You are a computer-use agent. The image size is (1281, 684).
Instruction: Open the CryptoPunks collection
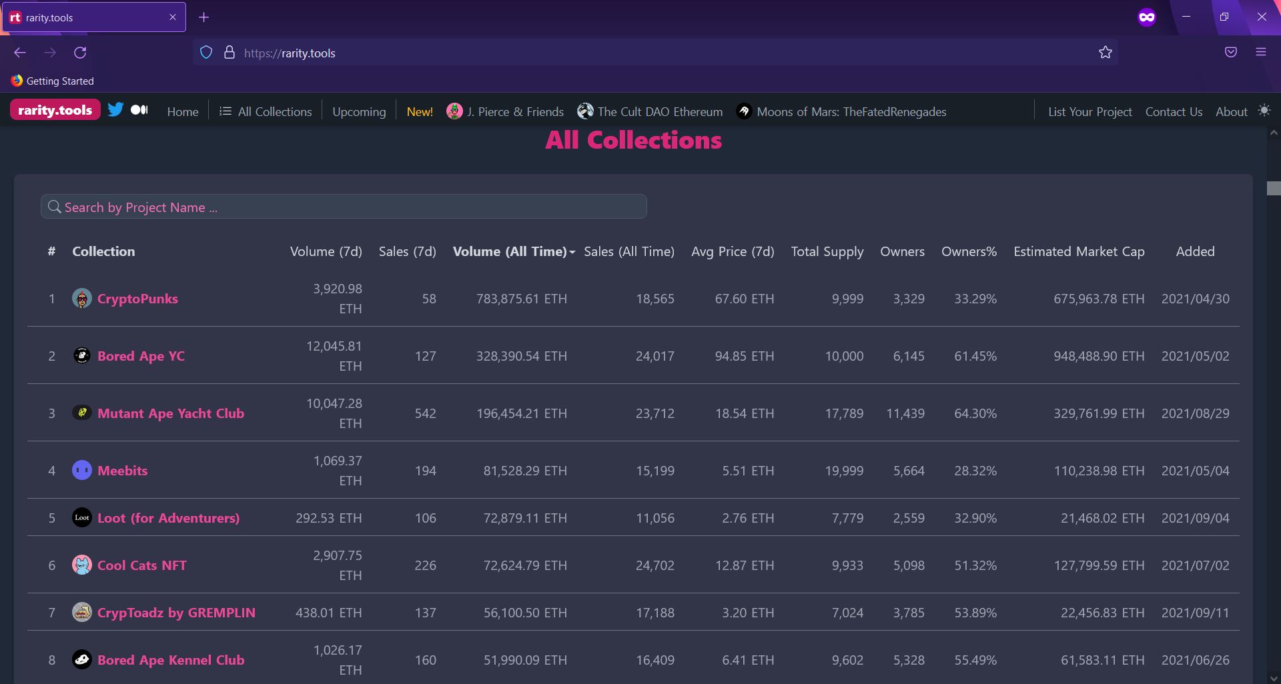pyautogui.click(x=137, y=299)
